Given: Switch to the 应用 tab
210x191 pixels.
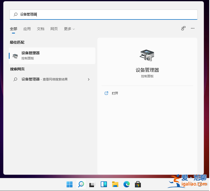Looking at the screenshot, I should tap(27, 29).
